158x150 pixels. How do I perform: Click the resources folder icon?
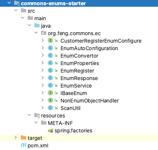point(37,115)
